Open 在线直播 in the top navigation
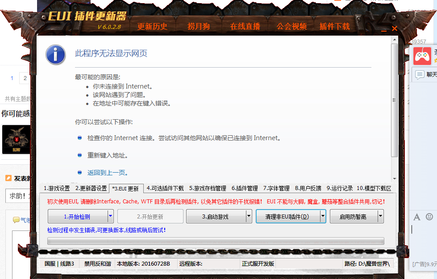Viewport: 437px width, 279px height. pyautogui.click(x=245, y=26)
